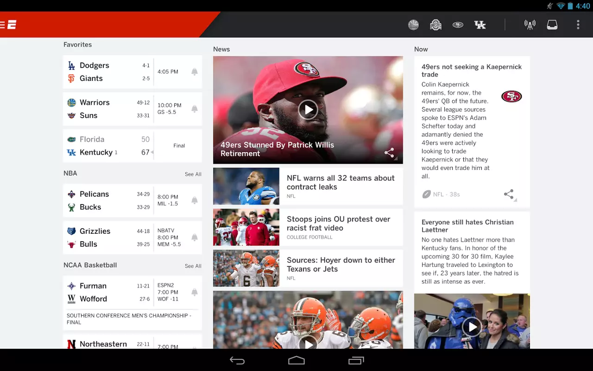Play the Christian Laettner video
Screen dimensions: 593x371
pyautogui.click(x=472, y=327)
